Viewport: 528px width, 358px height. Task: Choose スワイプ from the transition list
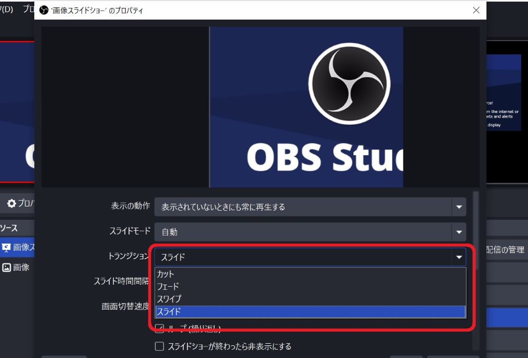pos(310,299)
